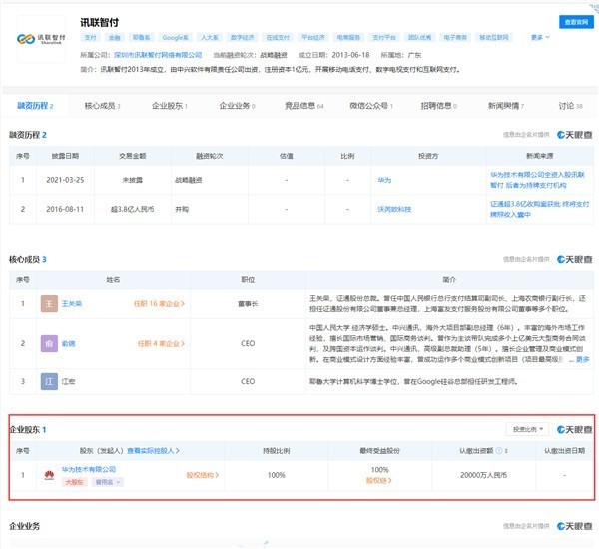599x549 pixels.
Task: Click the 俞 avatar of 俞镝
Action: pyautogui.click(x=47, y=344)
